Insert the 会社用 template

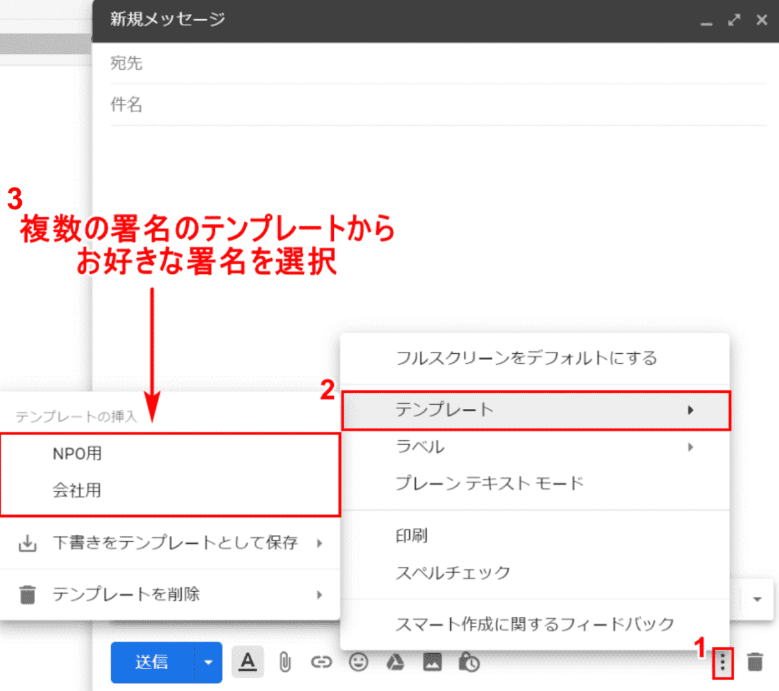169,491
